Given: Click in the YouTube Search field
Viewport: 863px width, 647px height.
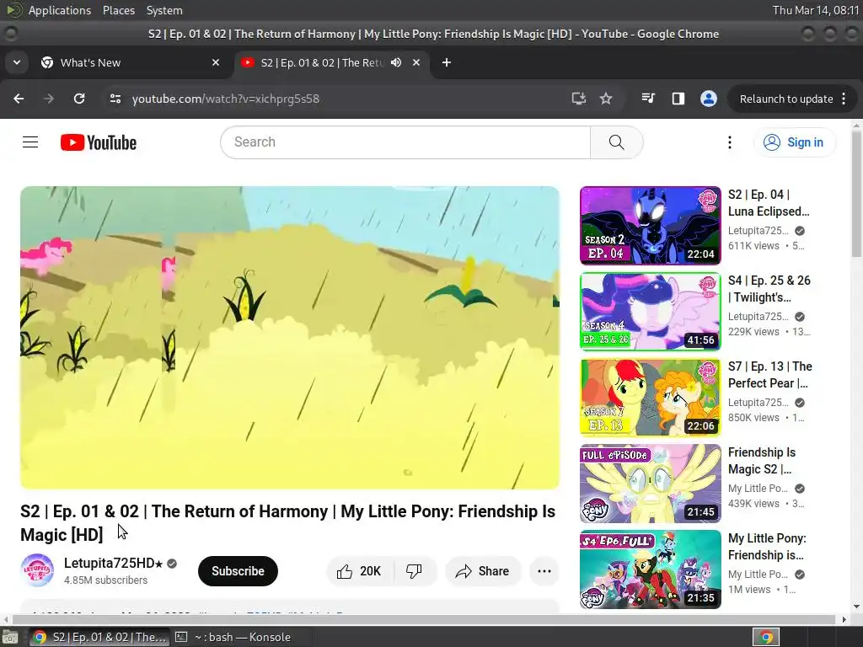Looking at the screenshot, I should (405, 142).
